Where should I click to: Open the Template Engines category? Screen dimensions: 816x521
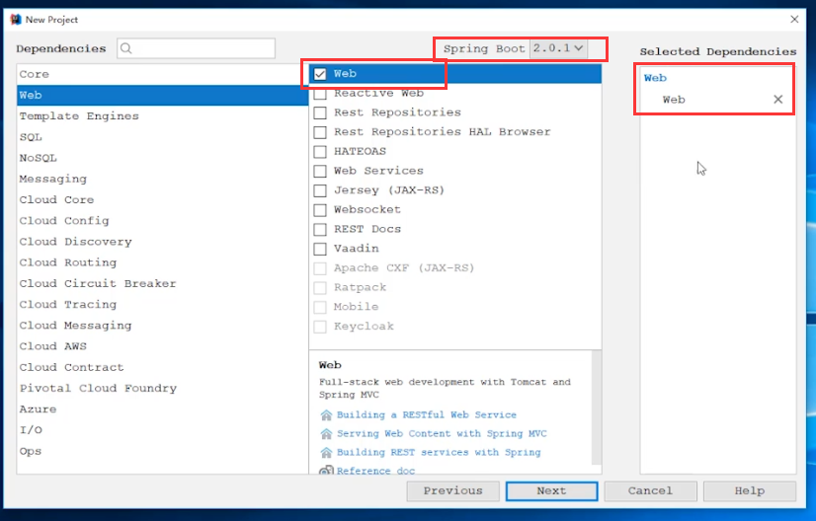(x=162, y=116)
